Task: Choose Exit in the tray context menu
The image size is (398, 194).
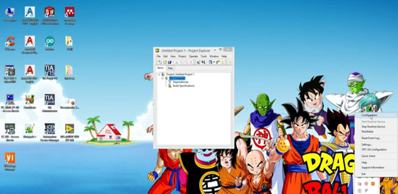Action: [364, 174]
